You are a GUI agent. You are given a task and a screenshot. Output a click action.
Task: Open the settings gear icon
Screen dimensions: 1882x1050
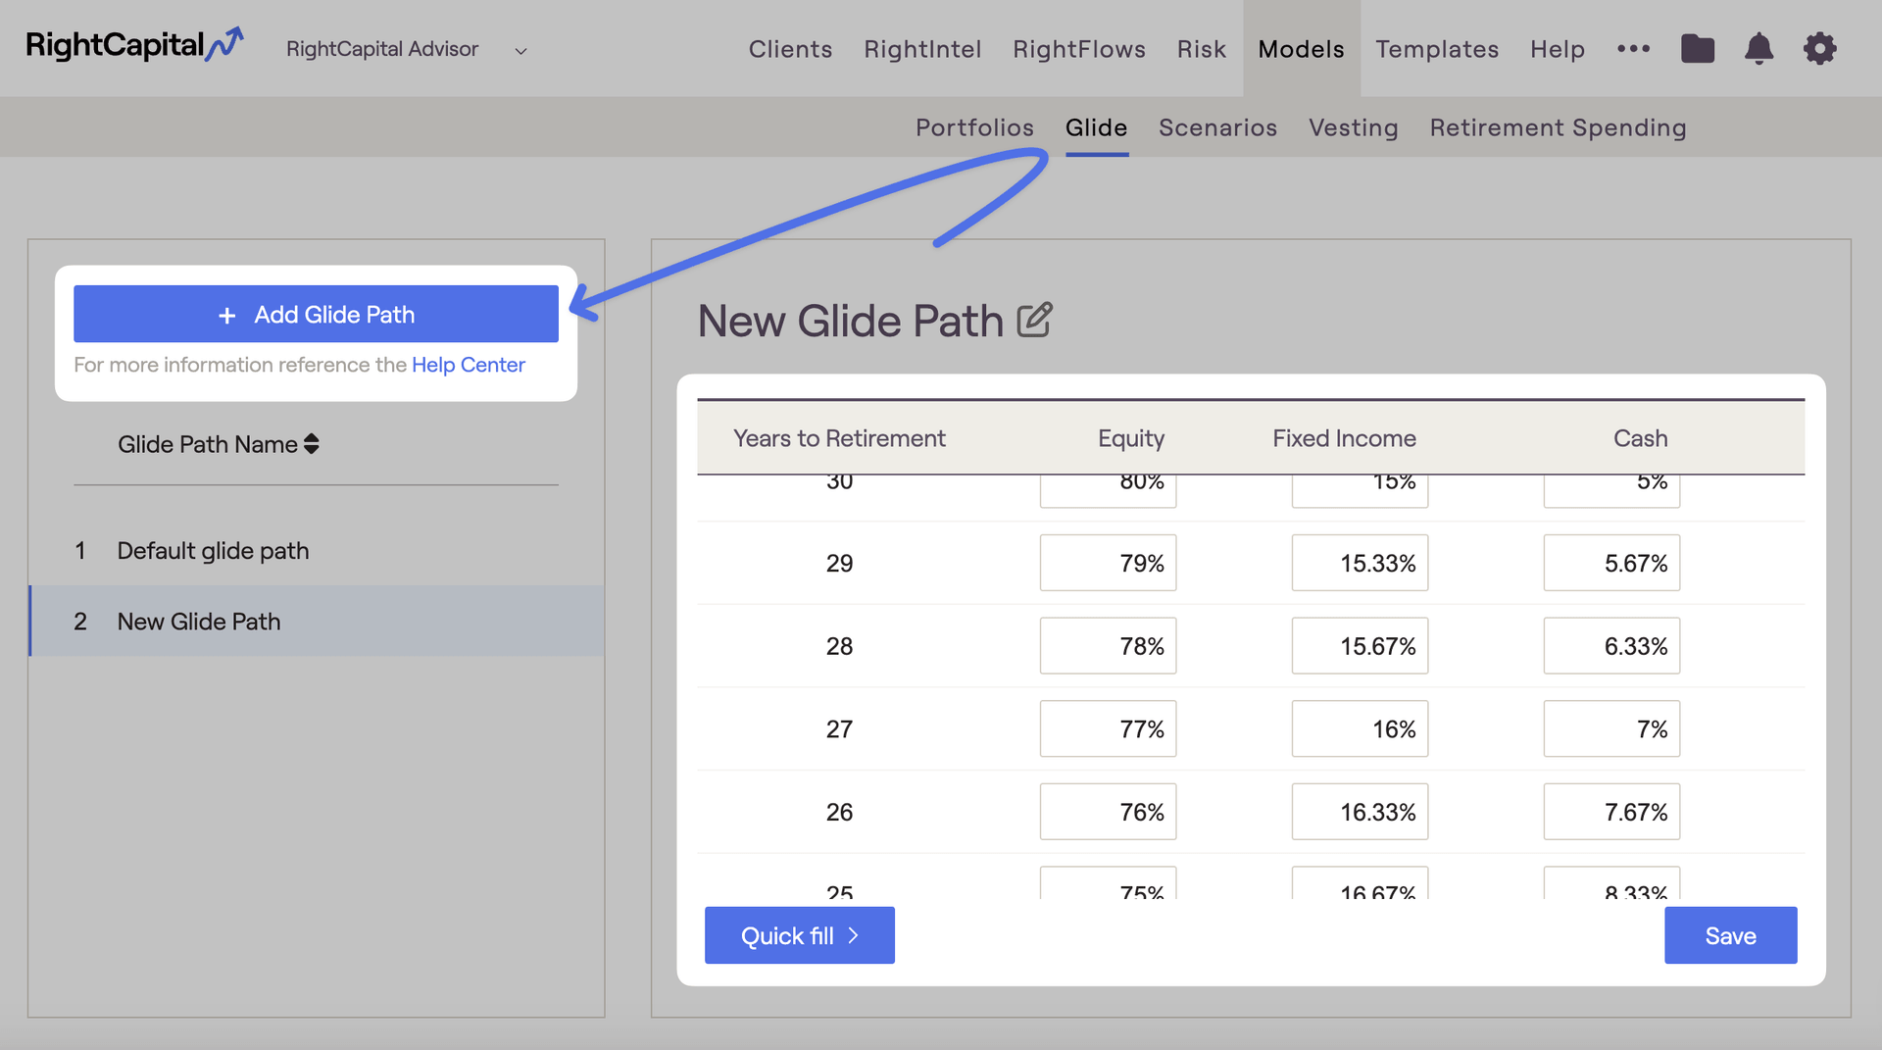click(x=1820, y=48)
